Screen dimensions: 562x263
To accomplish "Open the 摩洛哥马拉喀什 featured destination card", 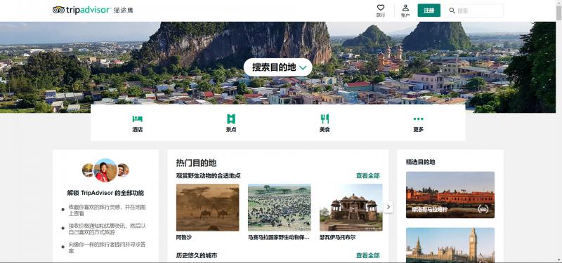I will pyautogui.click(x=450, y=195).
